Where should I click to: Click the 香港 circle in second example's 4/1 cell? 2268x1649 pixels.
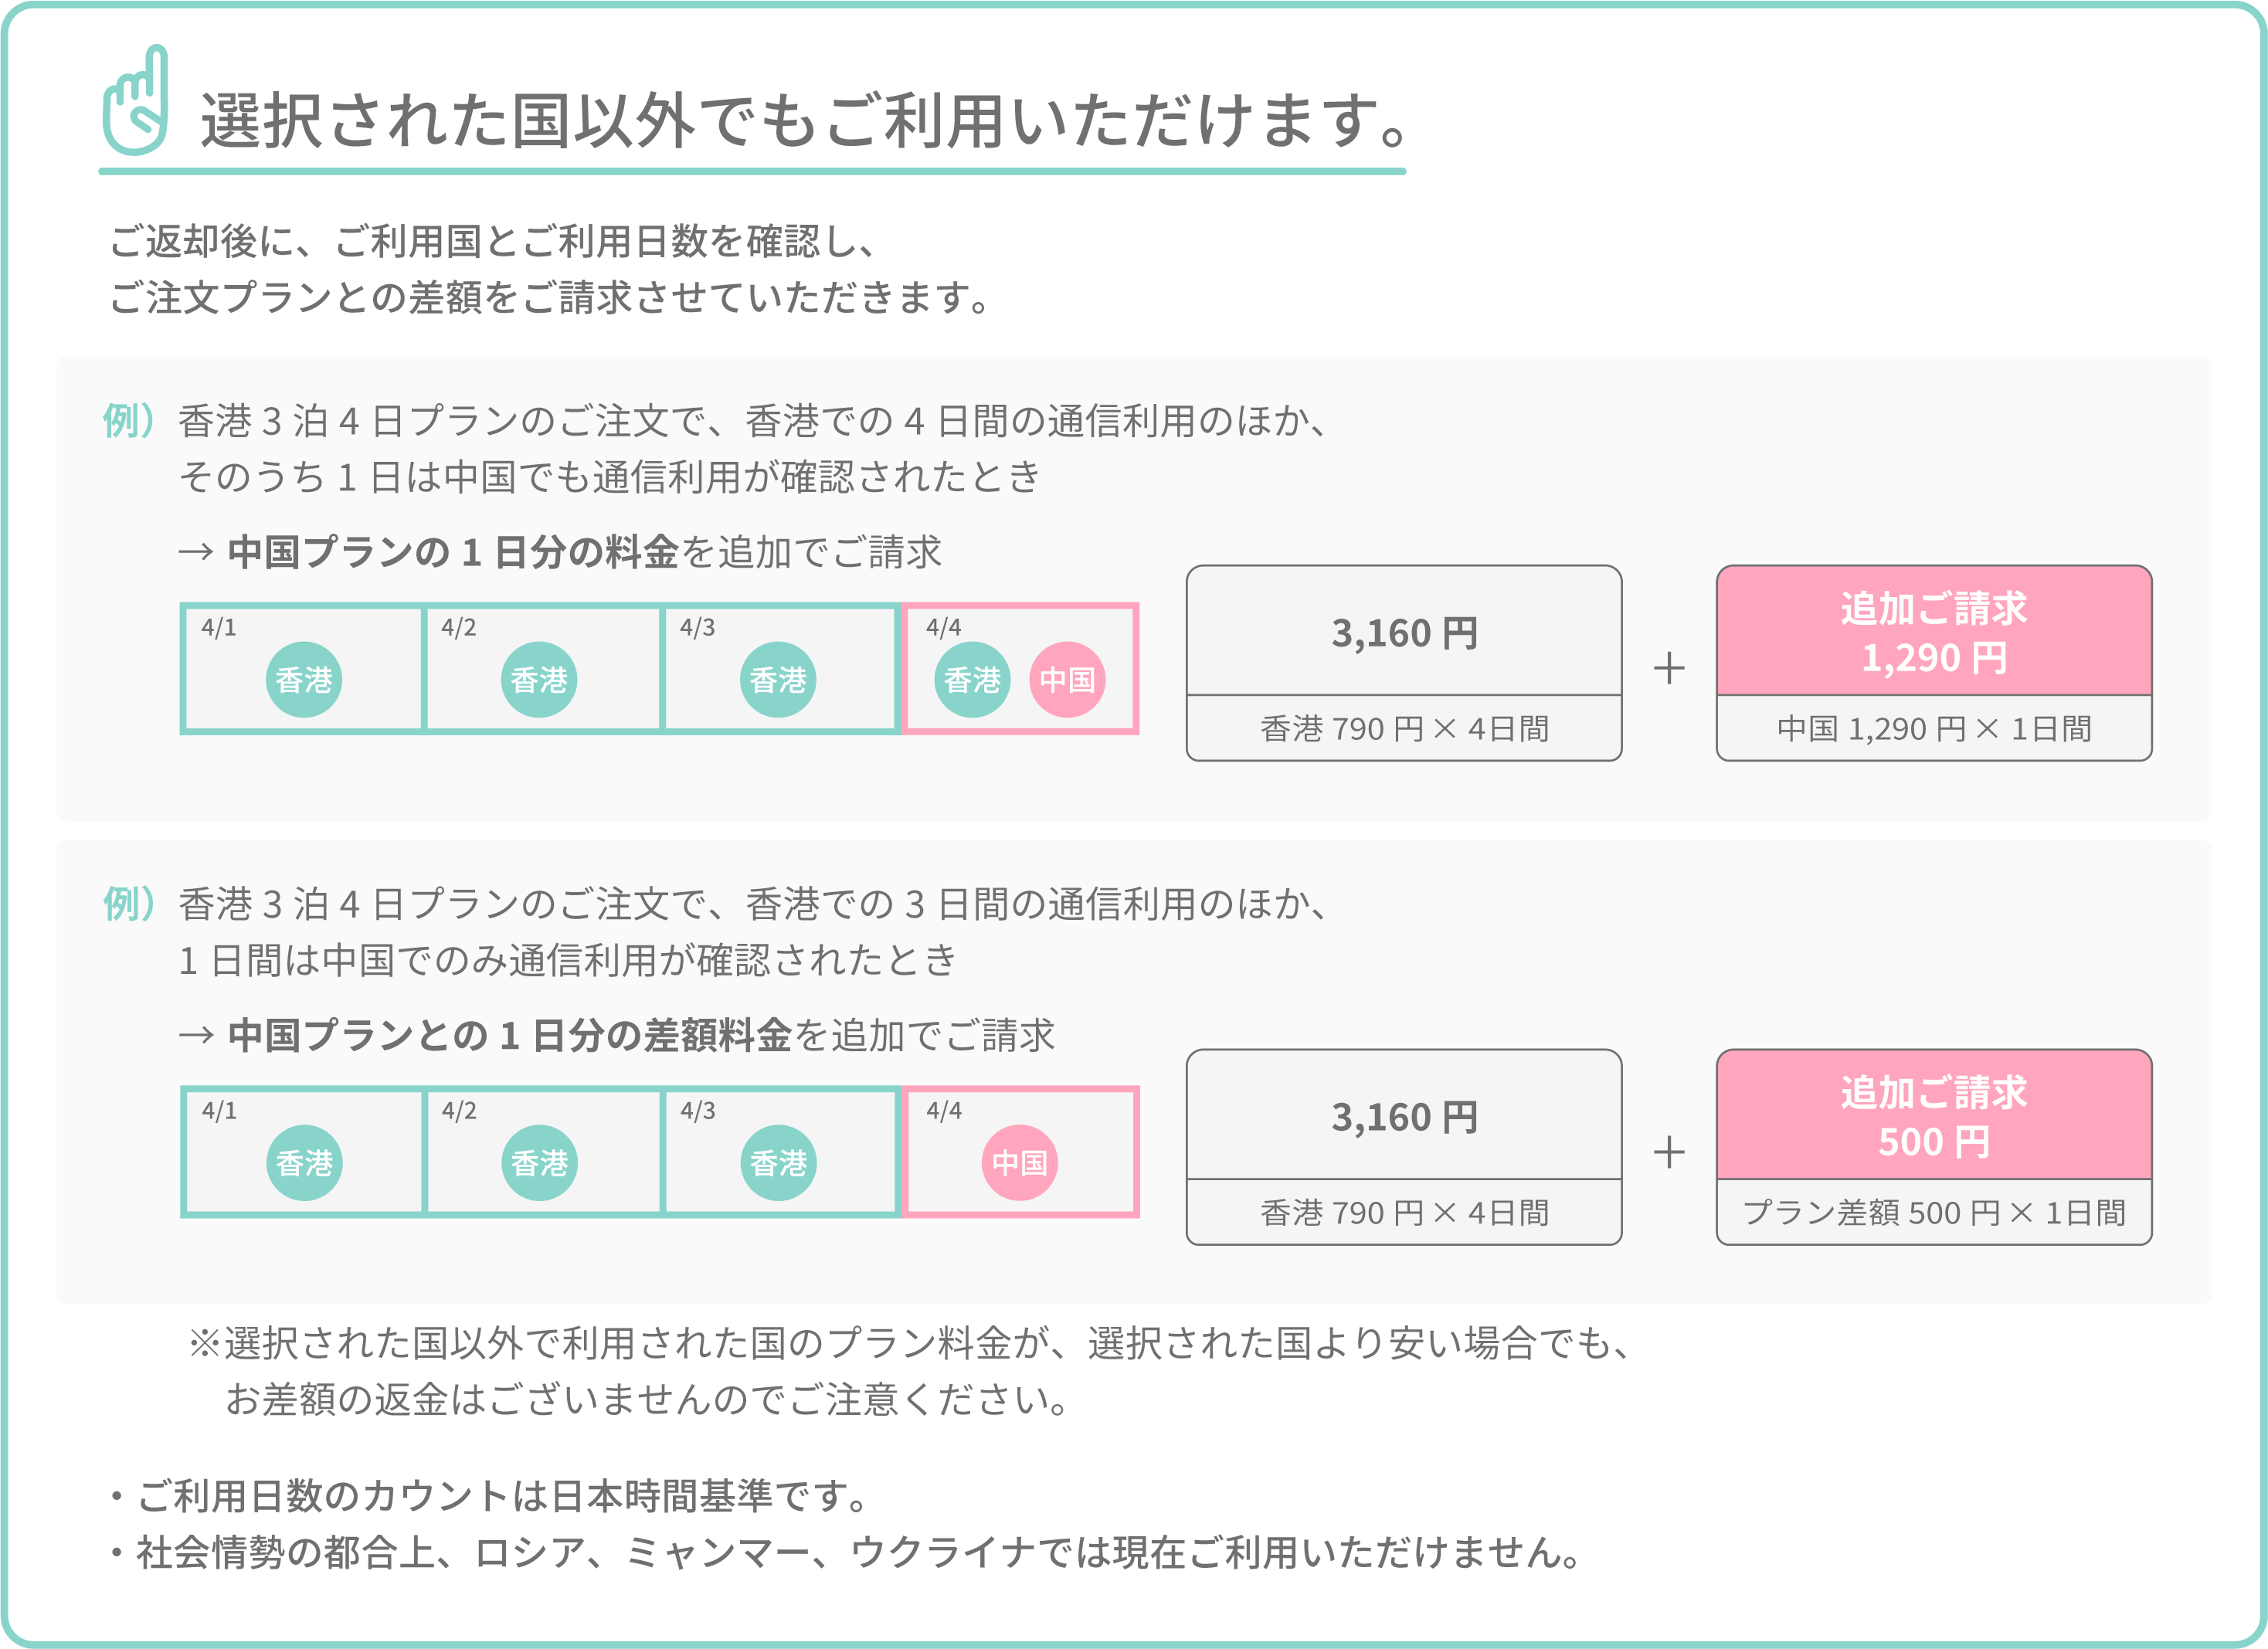coord(304,1163)
